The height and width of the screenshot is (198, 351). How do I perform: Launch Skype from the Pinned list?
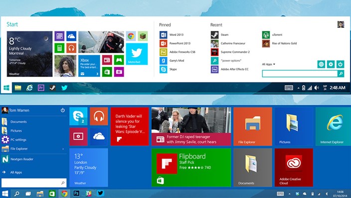pyautogui.click(x=169, y=69)
